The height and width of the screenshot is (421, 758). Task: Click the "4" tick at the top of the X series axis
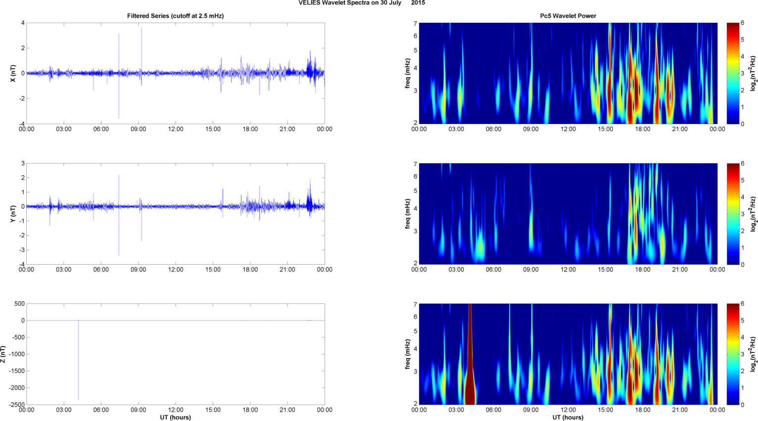pyautogui.click(x=23, y=23)
